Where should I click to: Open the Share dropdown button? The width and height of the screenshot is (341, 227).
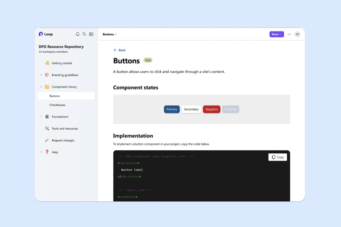(277, 34)
